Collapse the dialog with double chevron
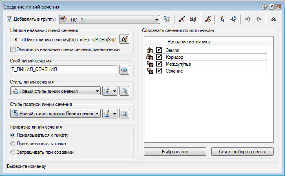The width and height of the screenshot is (285, 176). (274, 19)
